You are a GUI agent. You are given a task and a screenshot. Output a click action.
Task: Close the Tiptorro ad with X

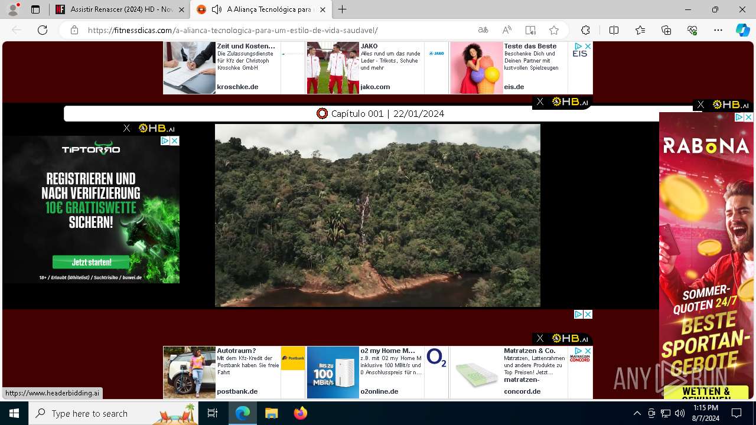coord(174,140)
